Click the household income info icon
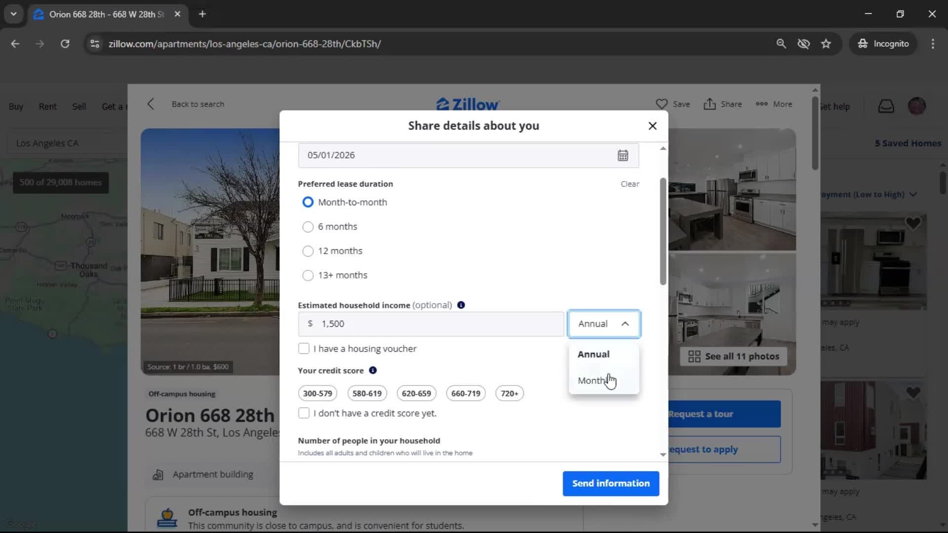 coord(461,305)
